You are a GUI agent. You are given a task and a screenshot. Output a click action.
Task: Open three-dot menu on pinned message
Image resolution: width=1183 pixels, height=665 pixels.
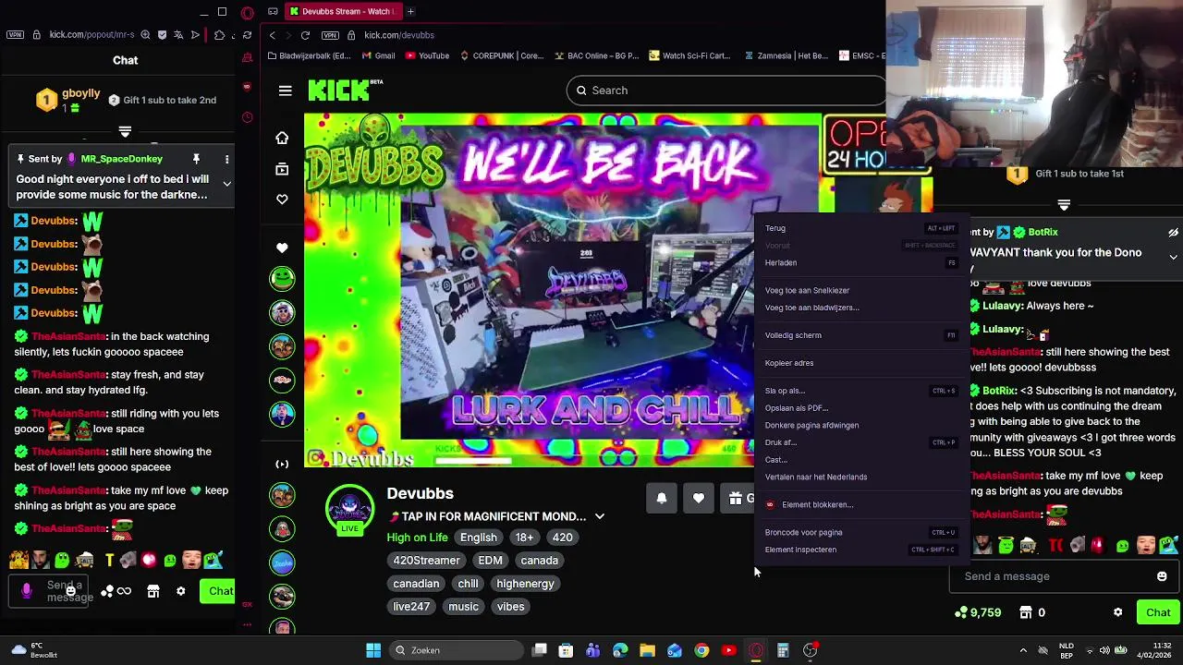[226, 160]
